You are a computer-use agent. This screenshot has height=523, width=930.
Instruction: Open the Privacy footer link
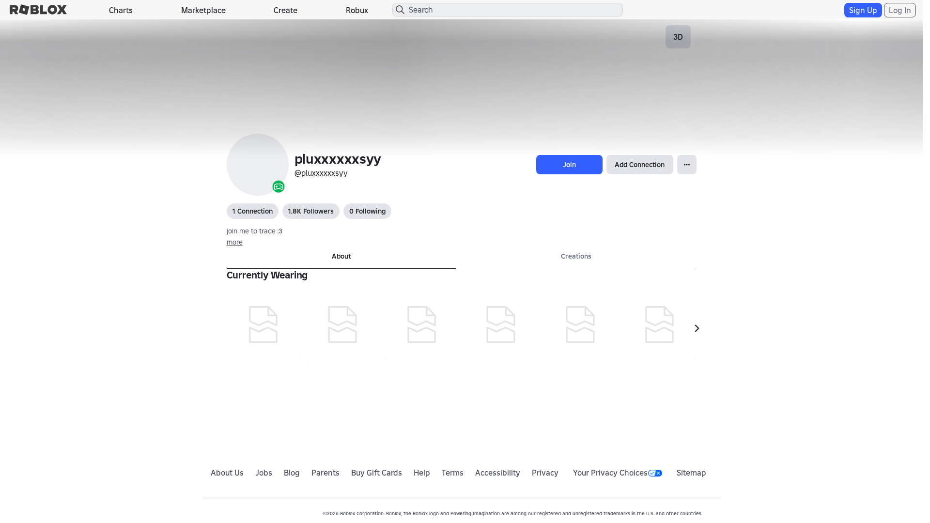click(x=545, y=473)
